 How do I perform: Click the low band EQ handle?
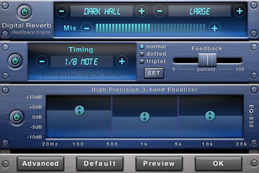(x=79, y=110)
